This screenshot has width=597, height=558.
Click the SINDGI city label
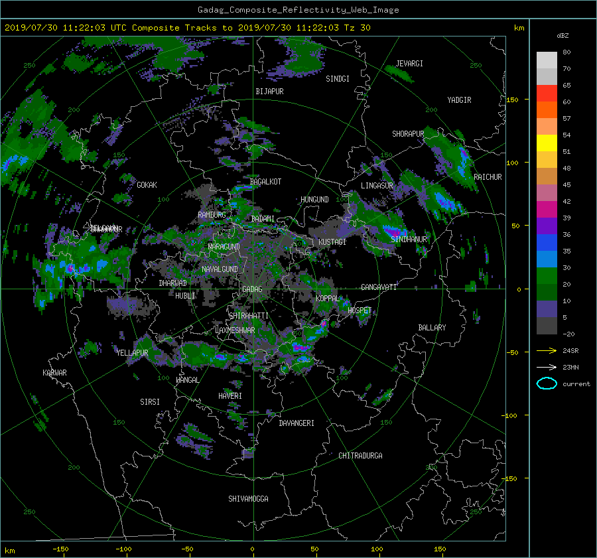(338, 79)
